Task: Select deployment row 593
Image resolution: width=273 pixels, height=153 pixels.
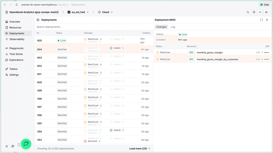Action: click(94, 140)
